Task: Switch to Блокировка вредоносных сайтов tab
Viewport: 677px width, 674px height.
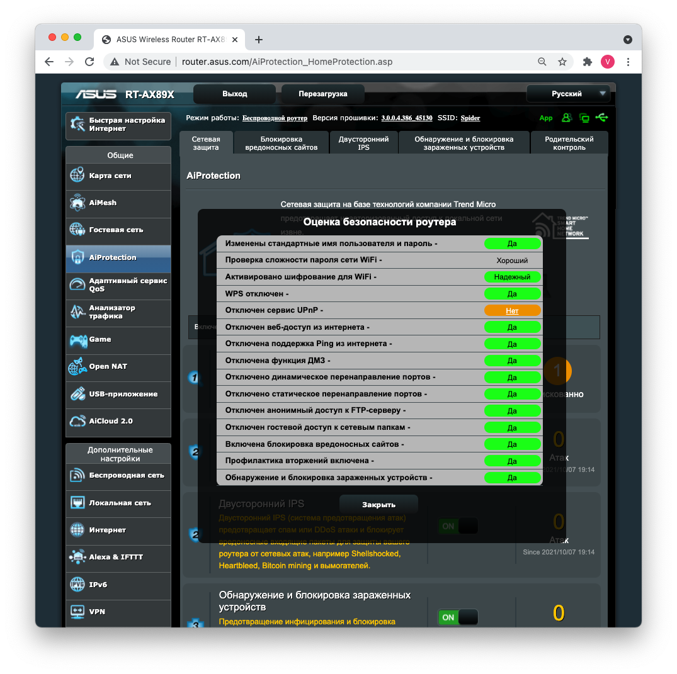Action: (281, 143)
